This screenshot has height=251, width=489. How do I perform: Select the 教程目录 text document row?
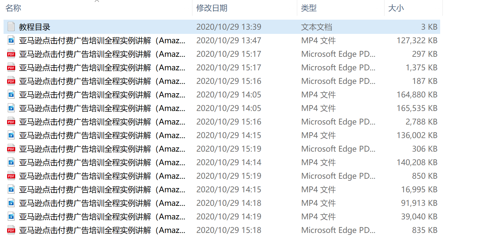pos(222,27)
